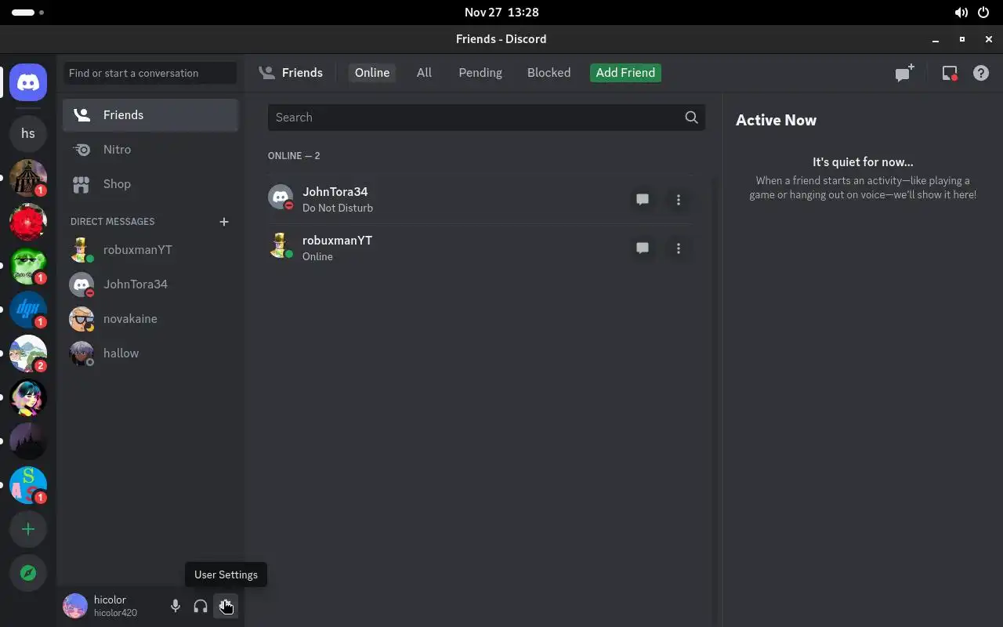Click the 'ONLINE — 2' list header
Viewport: 1003px width, 627px height.
click(x=294, y=156)
